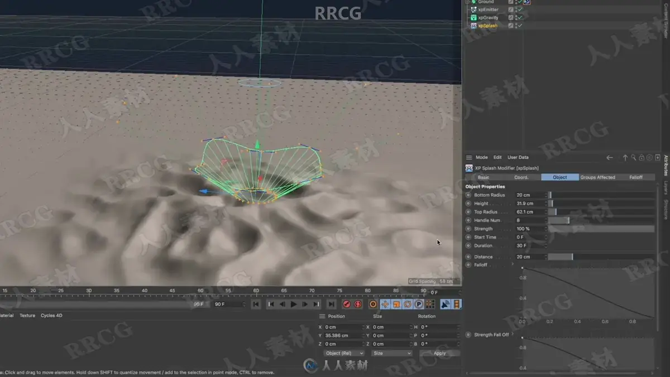The width and height of the screenshot is (670, 377).
Task: Click the Attributes up arrow
Action: coord(625,158)
